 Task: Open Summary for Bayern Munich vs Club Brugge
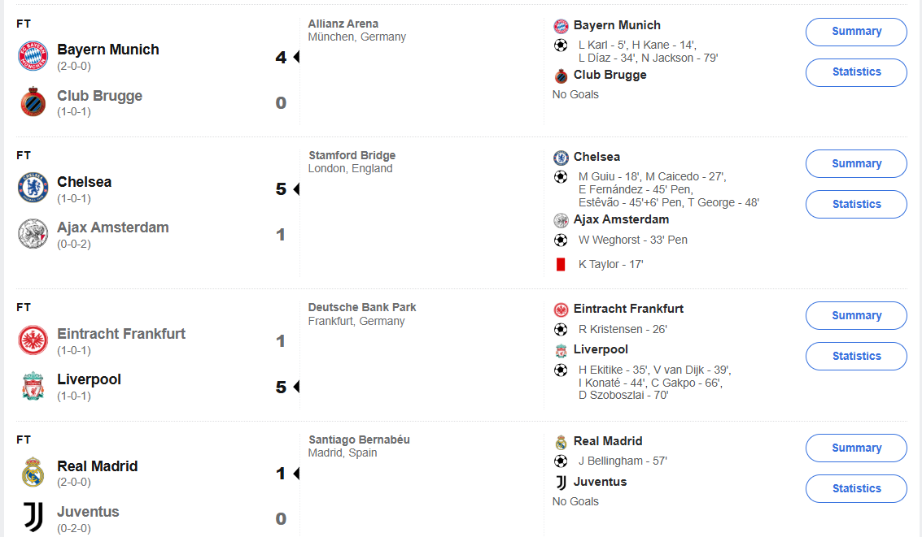(856, 32)
